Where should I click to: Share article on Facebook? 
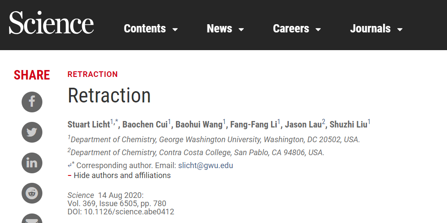(x=32, y=102)
